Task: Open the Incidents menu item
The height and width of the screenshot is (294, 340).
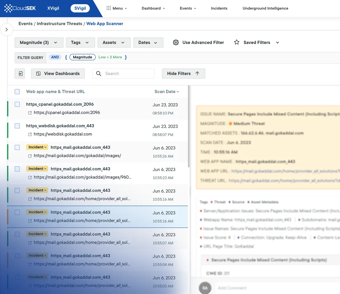Action: point(219,8)
